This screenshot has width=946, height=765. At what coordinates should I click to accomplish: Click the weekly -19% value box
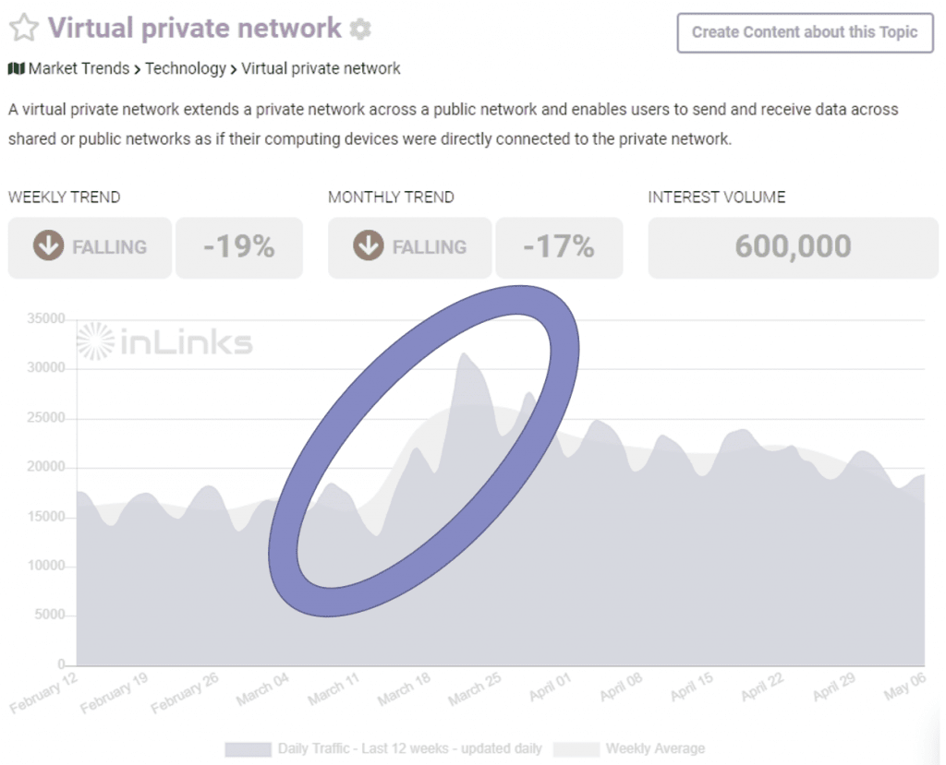click(239, 247)
